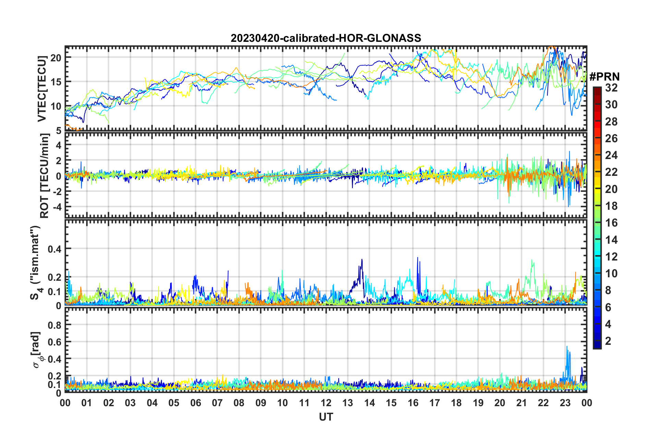
Task: Select VTEC axis tick label 5
Action: pos(59,131)
